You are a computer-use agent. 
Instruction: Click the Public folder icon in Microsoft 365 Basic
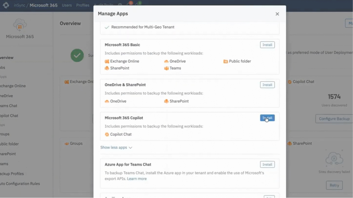click(226, 61)
